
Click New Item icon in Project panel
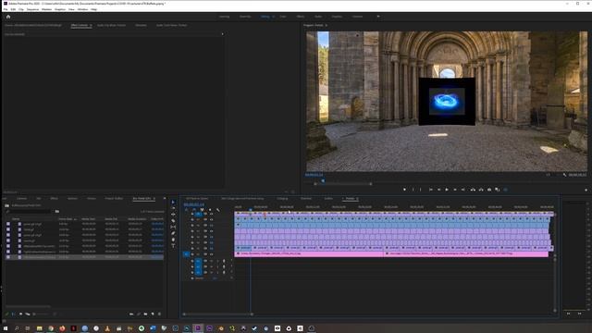click(153, 314)
